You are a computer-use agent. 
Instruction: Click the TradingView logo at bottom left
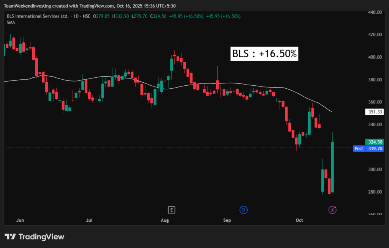tap(35, 237)
